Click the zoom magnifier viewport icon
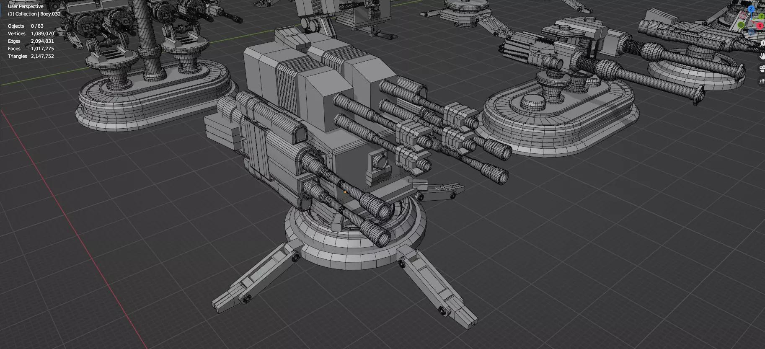 (x=762, y=44)
